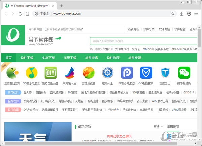Open ePub阅读器 link
The image size is (202, 146).
tap(179, 110)
